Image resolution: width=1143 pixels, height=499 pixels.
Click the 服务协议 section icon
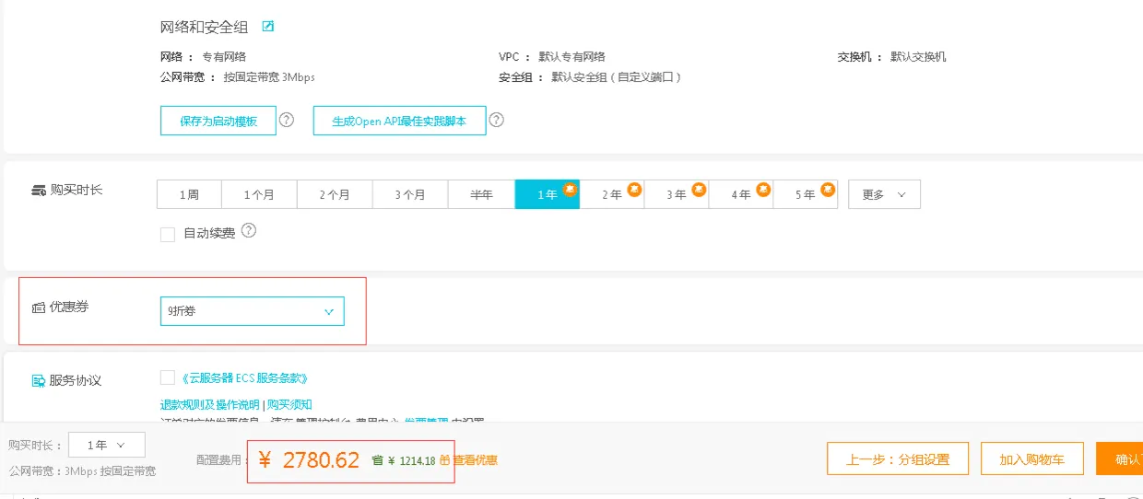tap(39, 381)
